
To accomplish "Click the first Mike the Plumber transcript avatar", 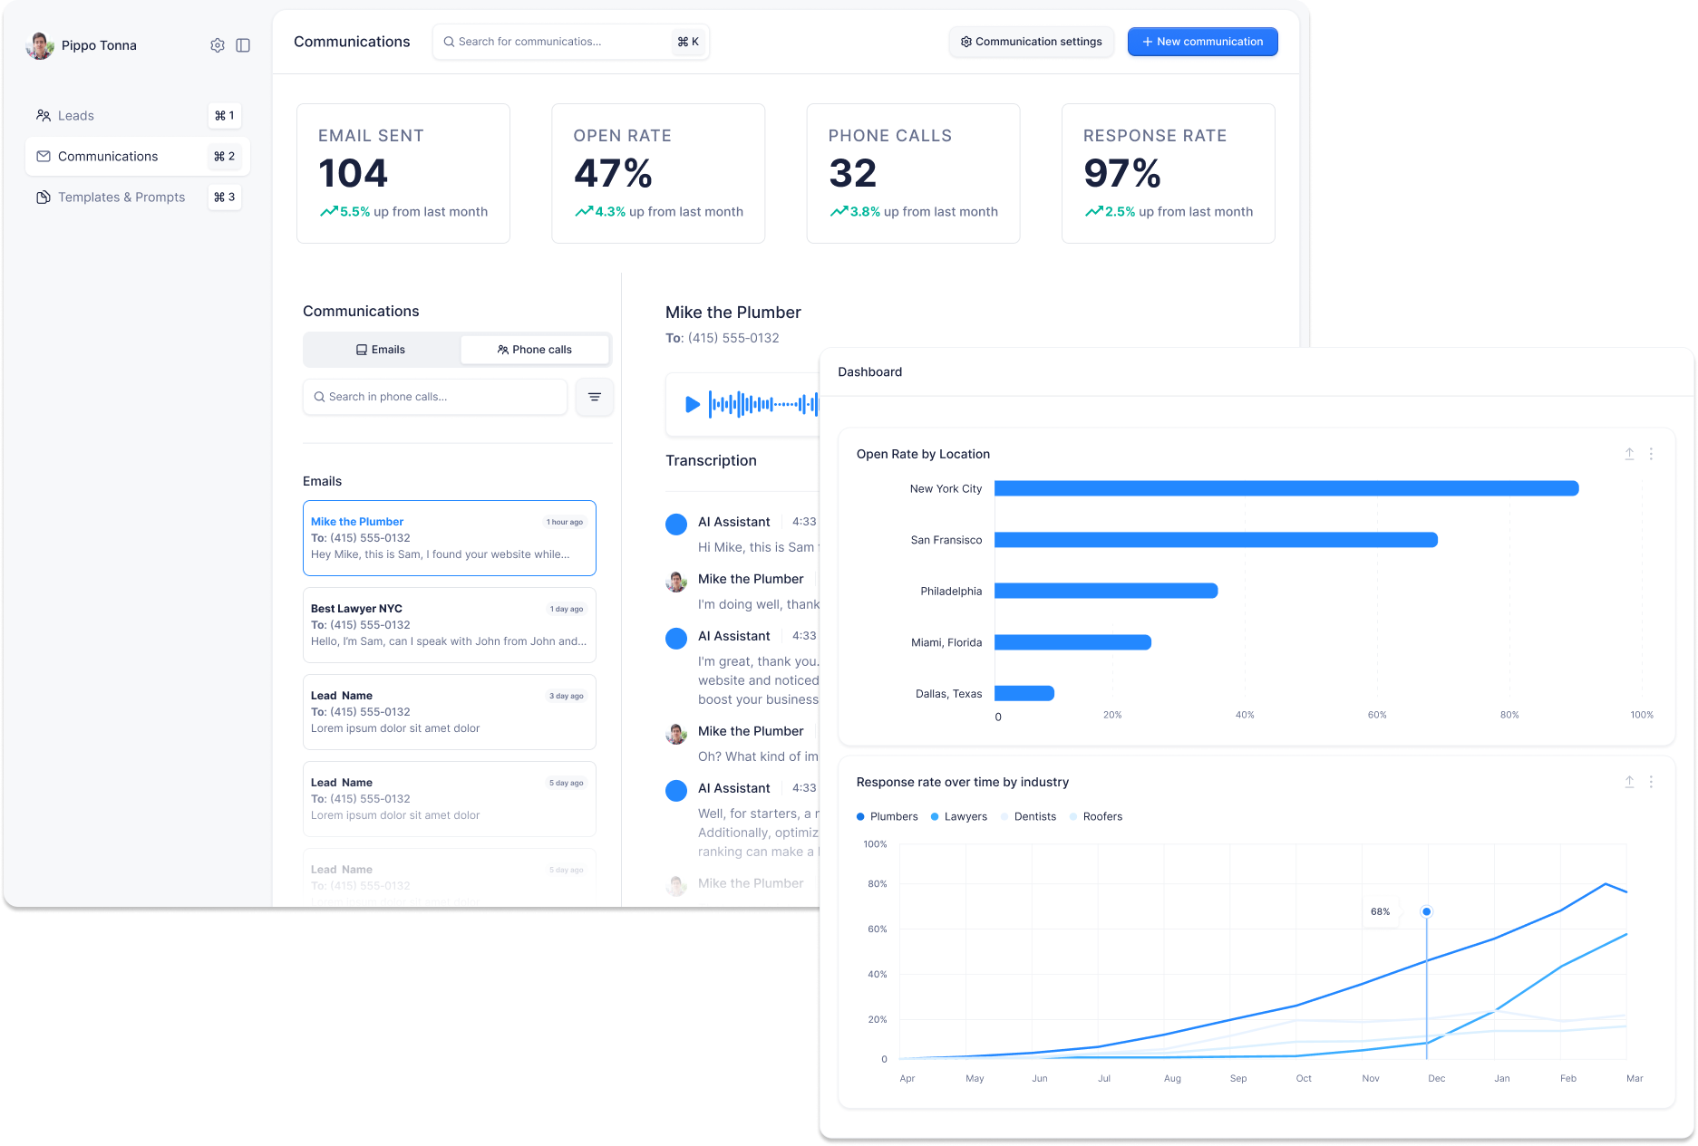I will pos(676,581).
